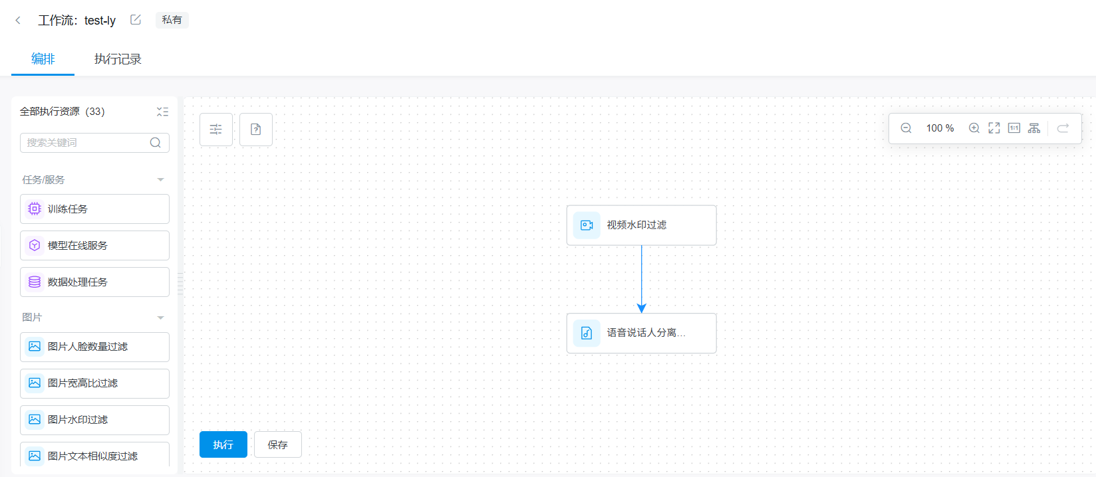The height and width of the screenshot is (477, 1096).
Task: Run the workflow with 执行
Action: point(223,444)
